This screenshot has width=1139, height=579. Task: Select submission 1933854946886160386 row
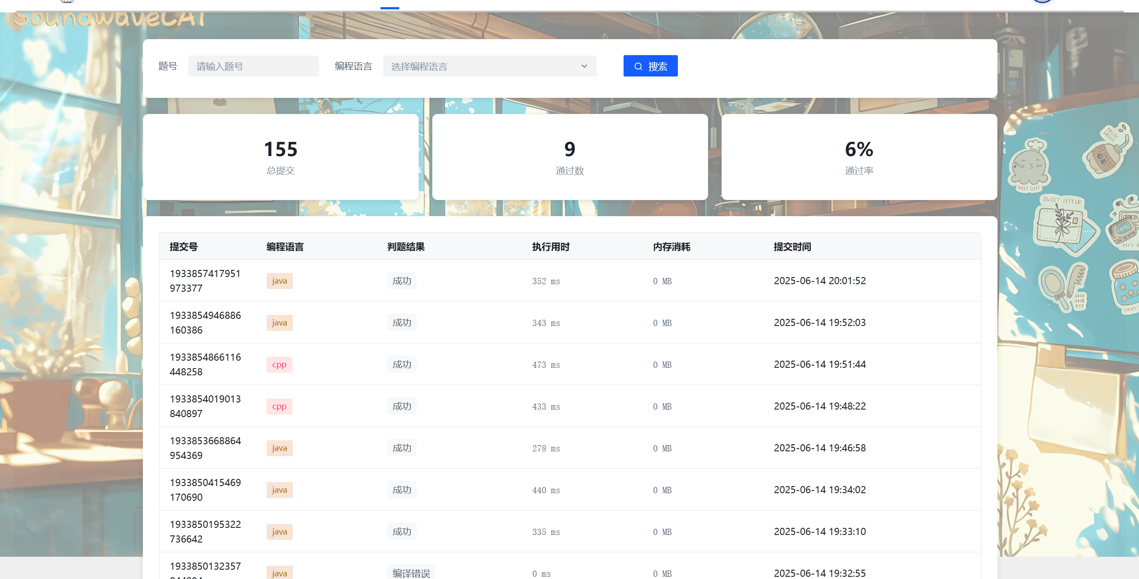pos(205,322)
